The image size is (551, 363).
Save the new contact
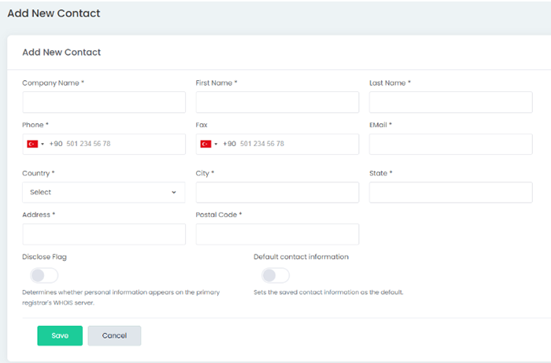pos(60,335)
